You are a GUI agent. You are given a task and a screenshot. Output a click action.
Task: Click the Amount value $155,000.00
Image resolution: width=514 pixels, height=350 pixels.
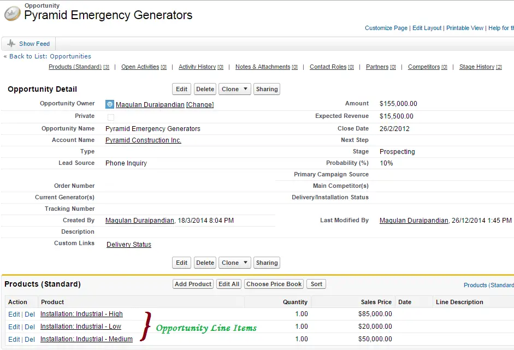(x=398, y=104)
